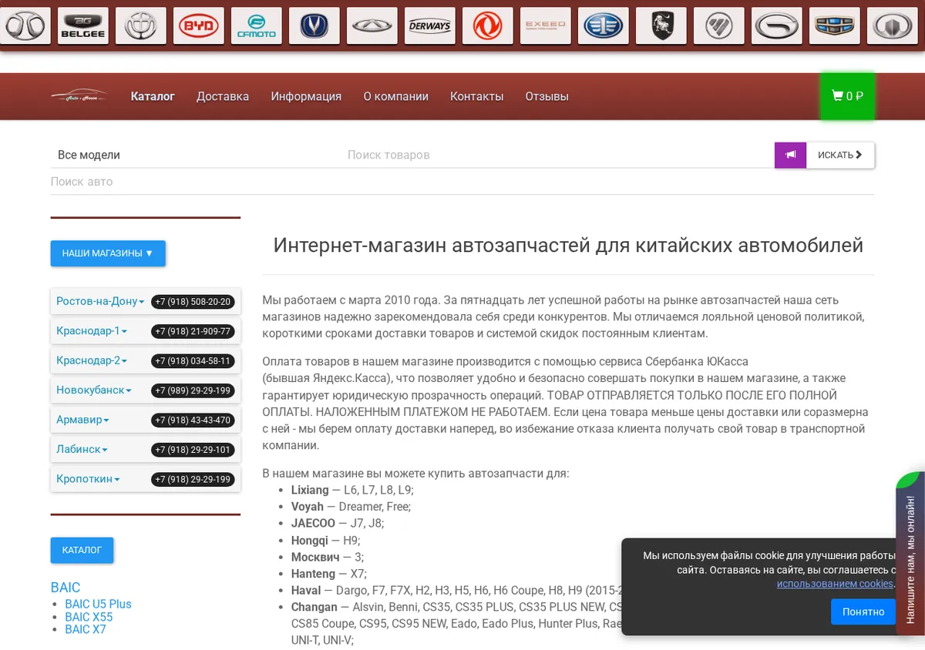Select the Exeed brand logo
Viewport: 925px width, 650px height.
[546, 25]
